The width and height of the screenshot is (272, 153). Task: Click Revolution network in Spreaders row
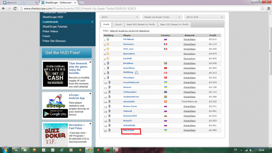pos(190,54)
